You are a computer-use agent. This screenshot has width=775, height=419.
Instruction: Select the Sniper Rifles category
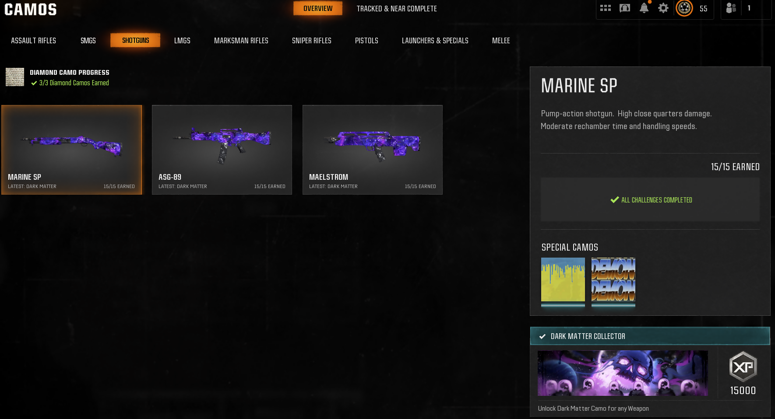click(x=312, y=41)
